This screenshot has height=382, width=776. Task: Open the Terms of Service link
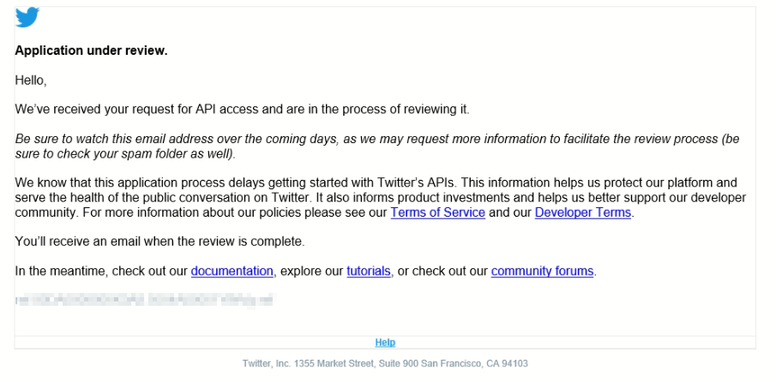(437, 212)
